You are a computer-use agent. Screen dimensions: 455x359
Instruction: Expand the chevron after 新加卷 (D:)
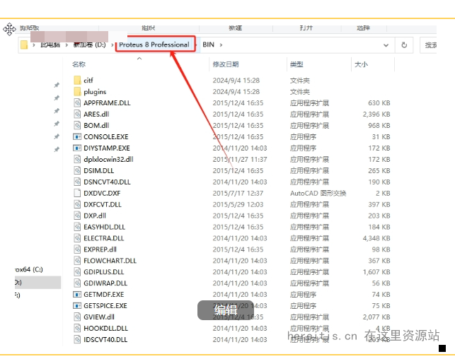pyautogui.click(x=112, y=45)
